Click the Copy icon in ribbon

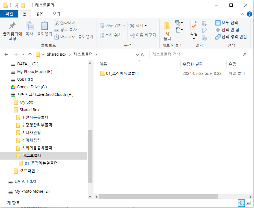tap(29, 26)
